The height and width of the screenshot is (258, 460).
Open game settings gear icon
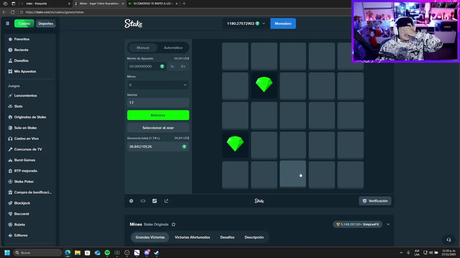point(131,201)
